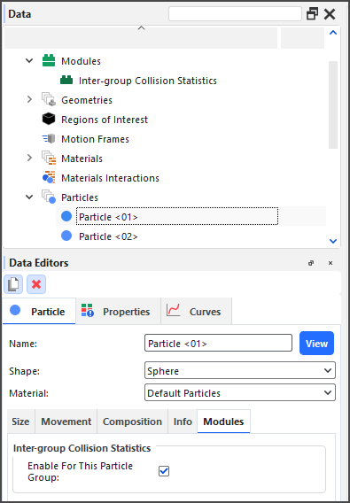The image size is (350, 503).
Task: Select Materials Interactions tree item
Action: click(110, 178)
